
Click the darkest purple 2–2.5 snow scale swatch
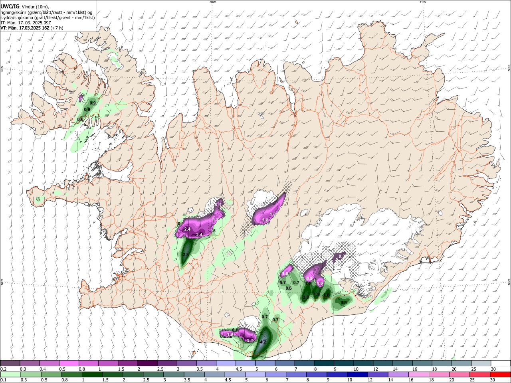coord(147,363)
